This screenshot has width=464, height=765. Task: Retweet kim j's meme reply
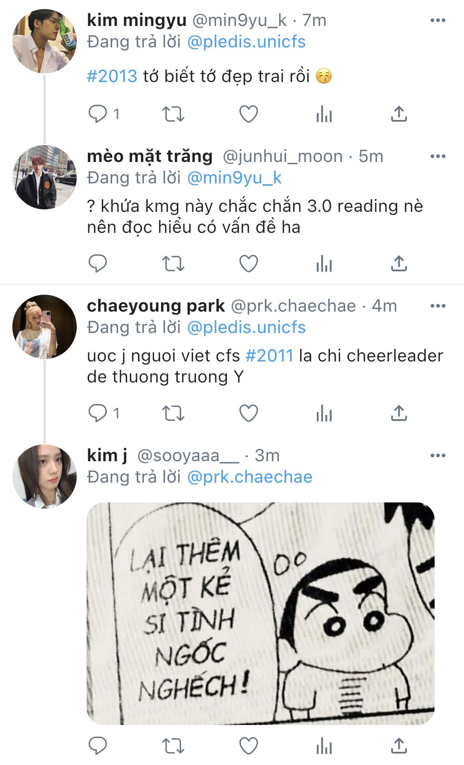coord(173,746)
